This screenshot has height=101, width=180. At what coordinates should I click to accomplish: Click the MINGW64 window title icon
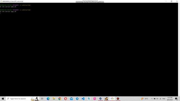[x=1, y=1]
